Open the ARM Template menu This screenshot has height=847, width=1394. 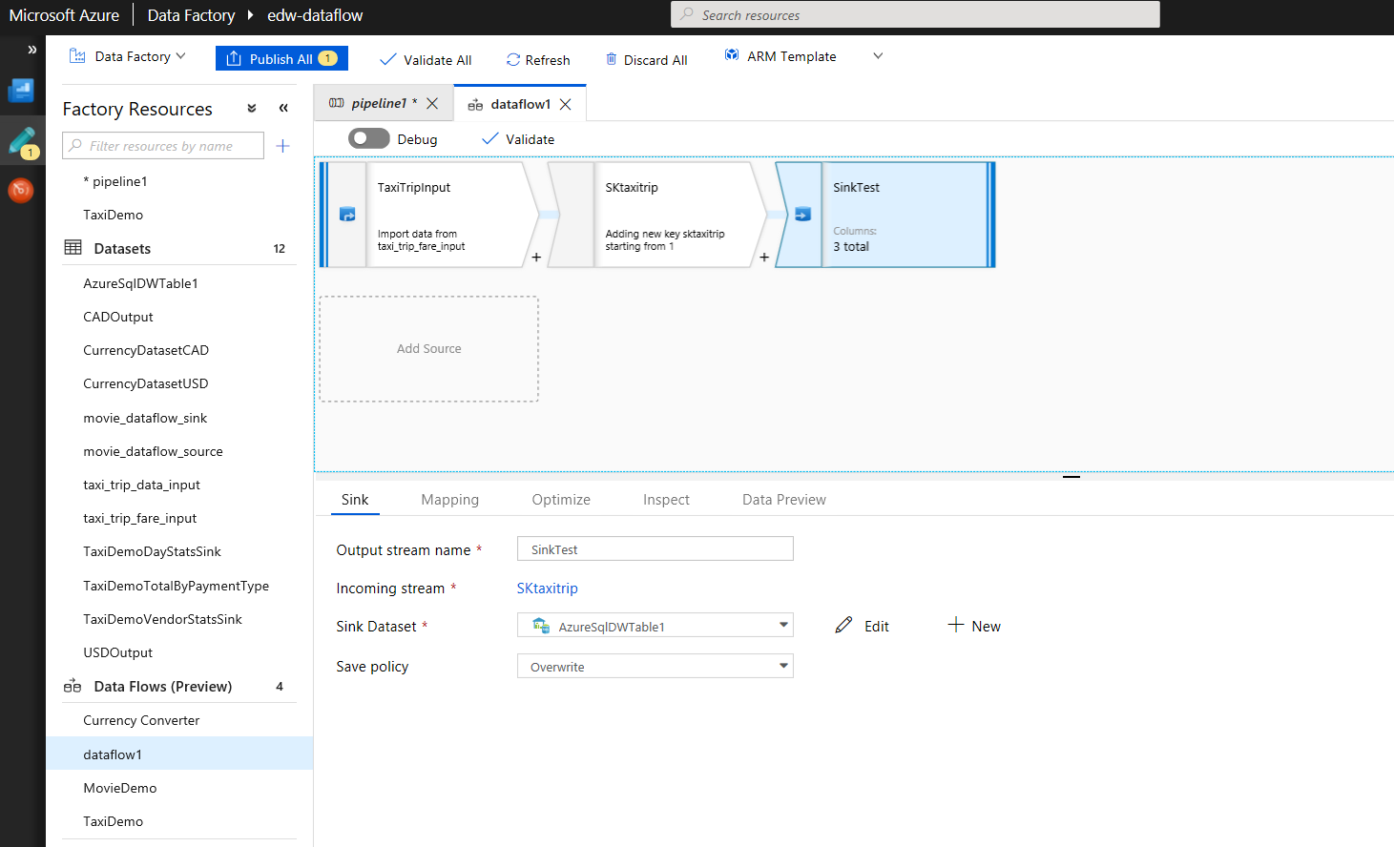pyautogui.click(x=780, y=56)
